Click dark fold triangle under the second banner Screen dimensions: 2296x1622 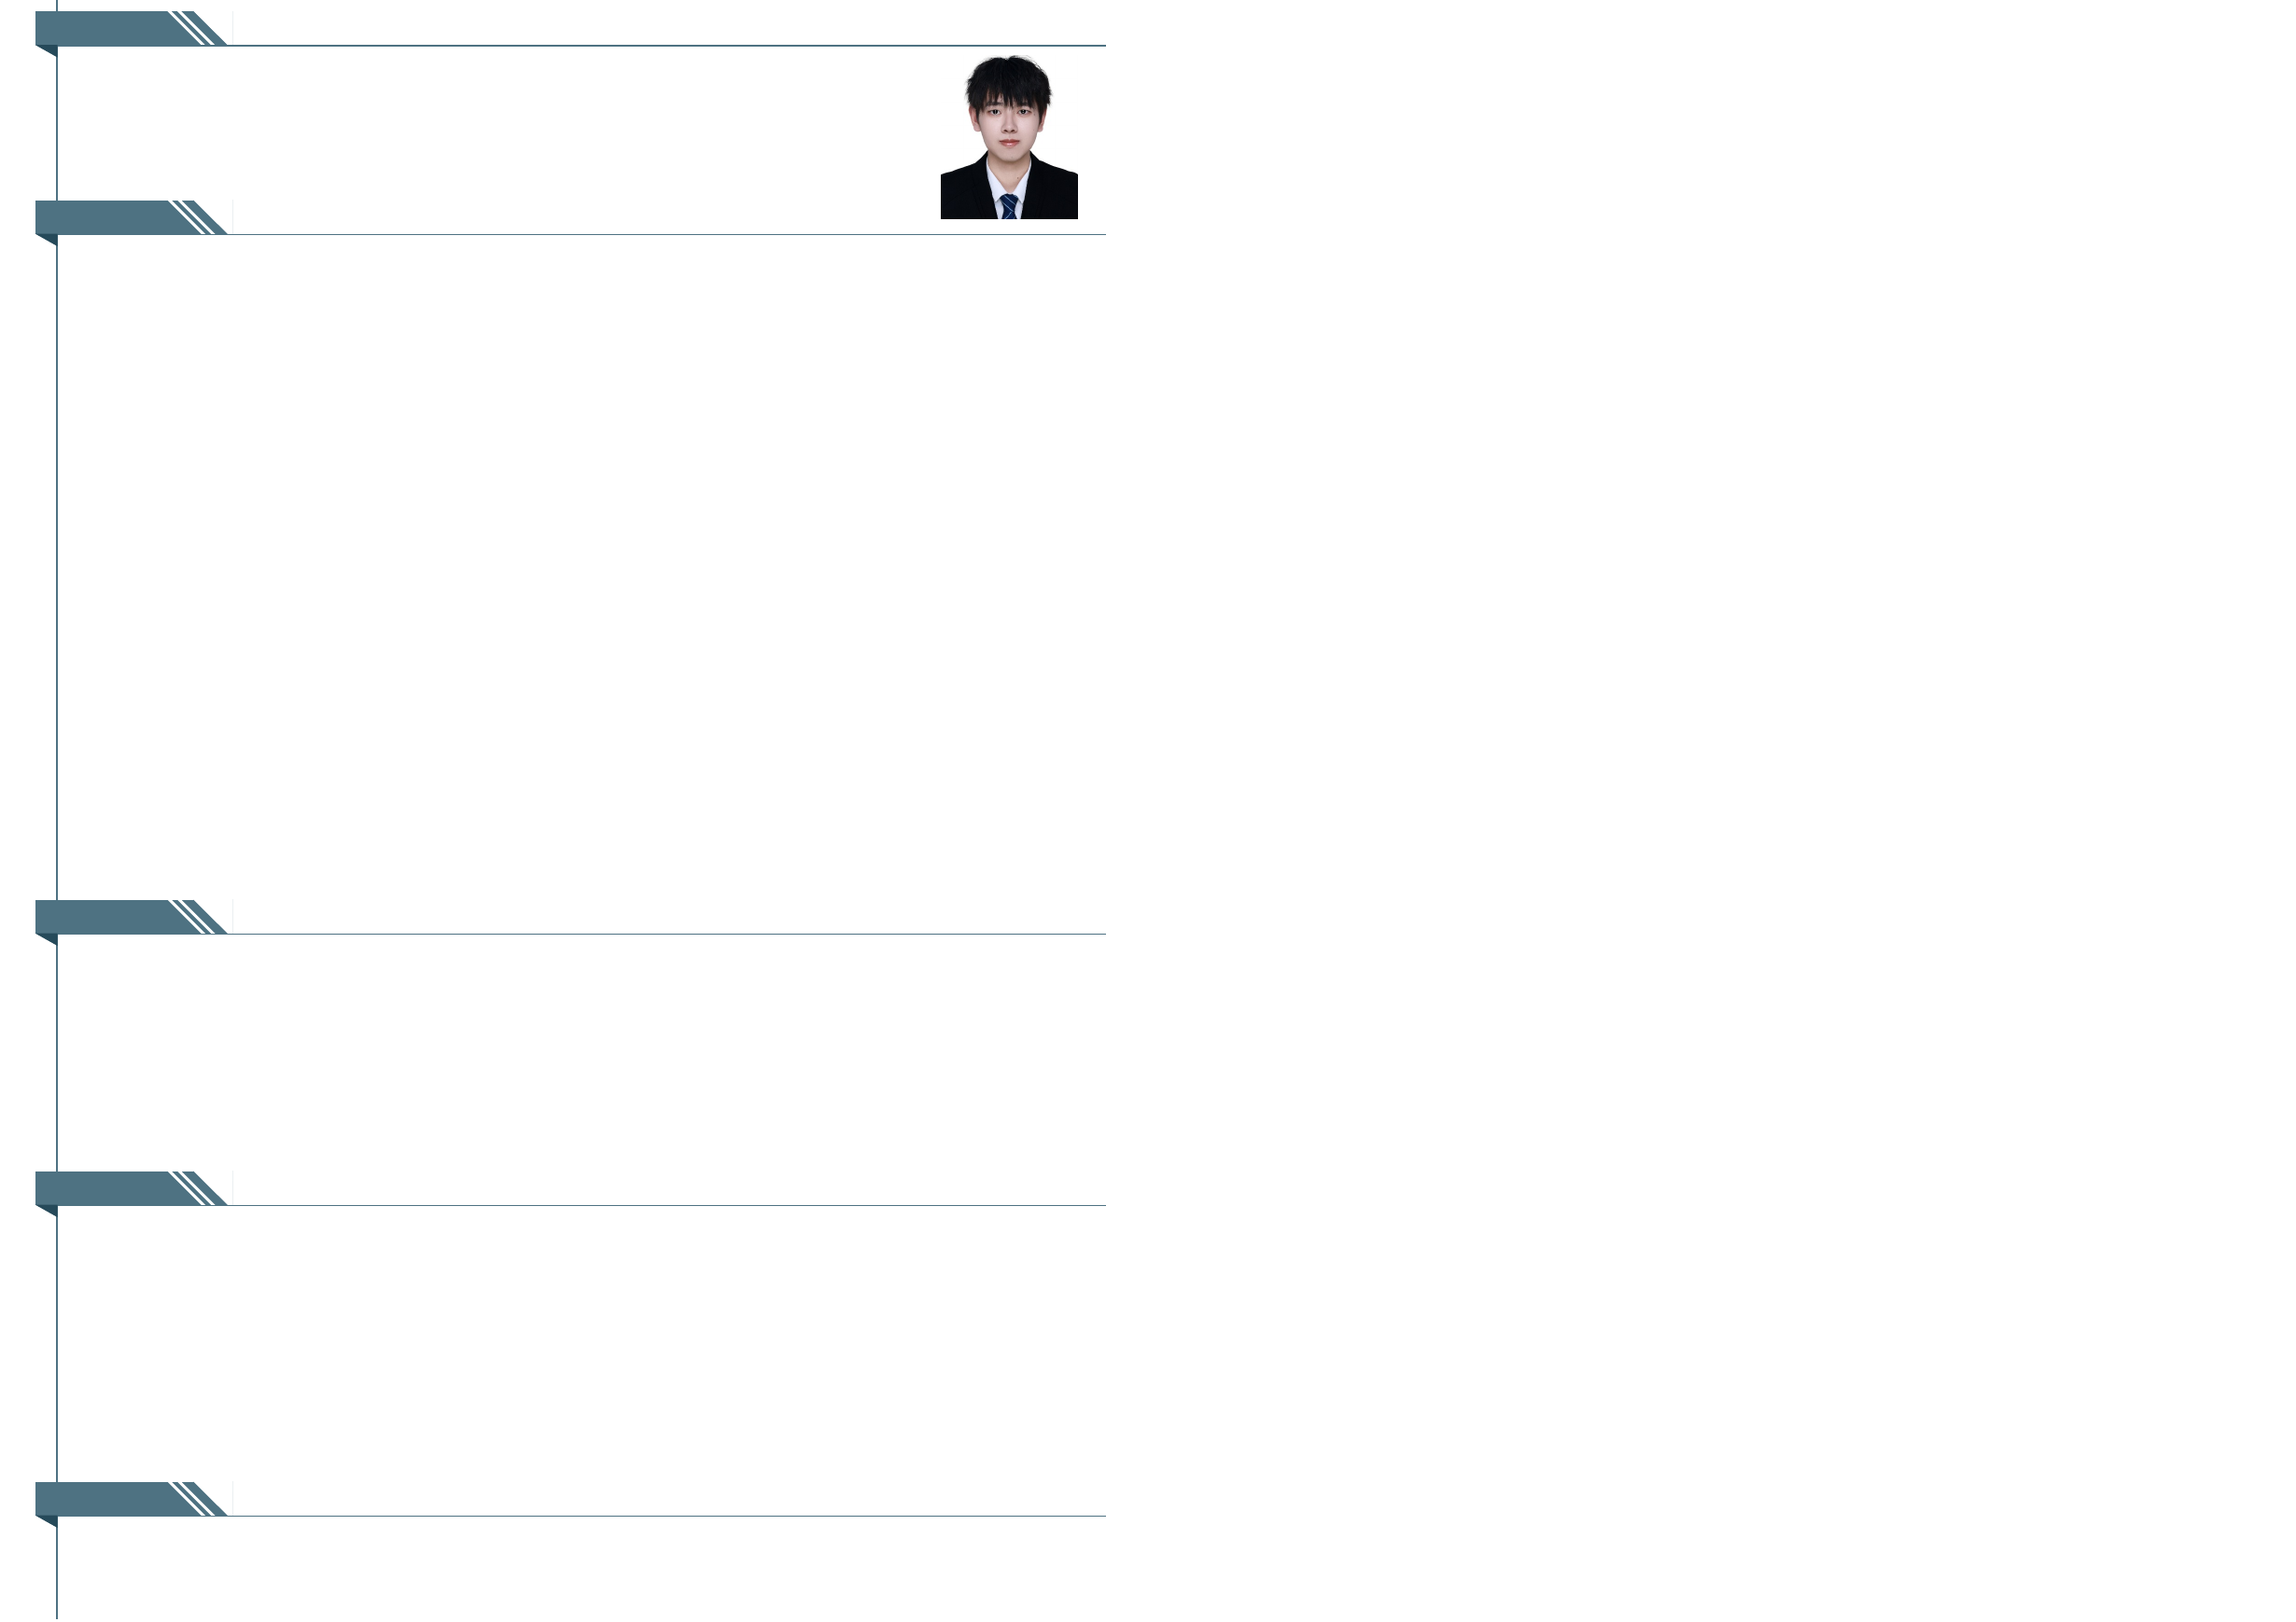(49, 239)
